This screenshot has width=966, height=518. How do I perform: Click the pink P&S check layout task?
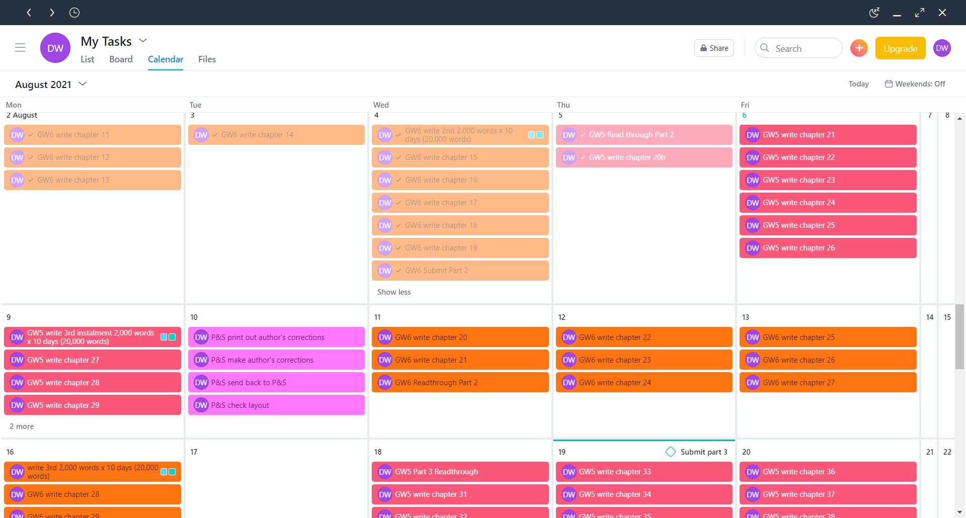click(x=276, y=405)
